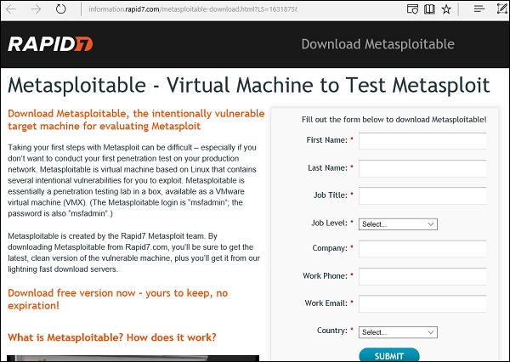
Task: Switch to reading view book icon
Action: pyautogui.click(x=429, y=8)
